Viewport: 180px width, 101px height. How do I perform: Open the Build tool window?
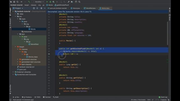click(x=56, y=97)
